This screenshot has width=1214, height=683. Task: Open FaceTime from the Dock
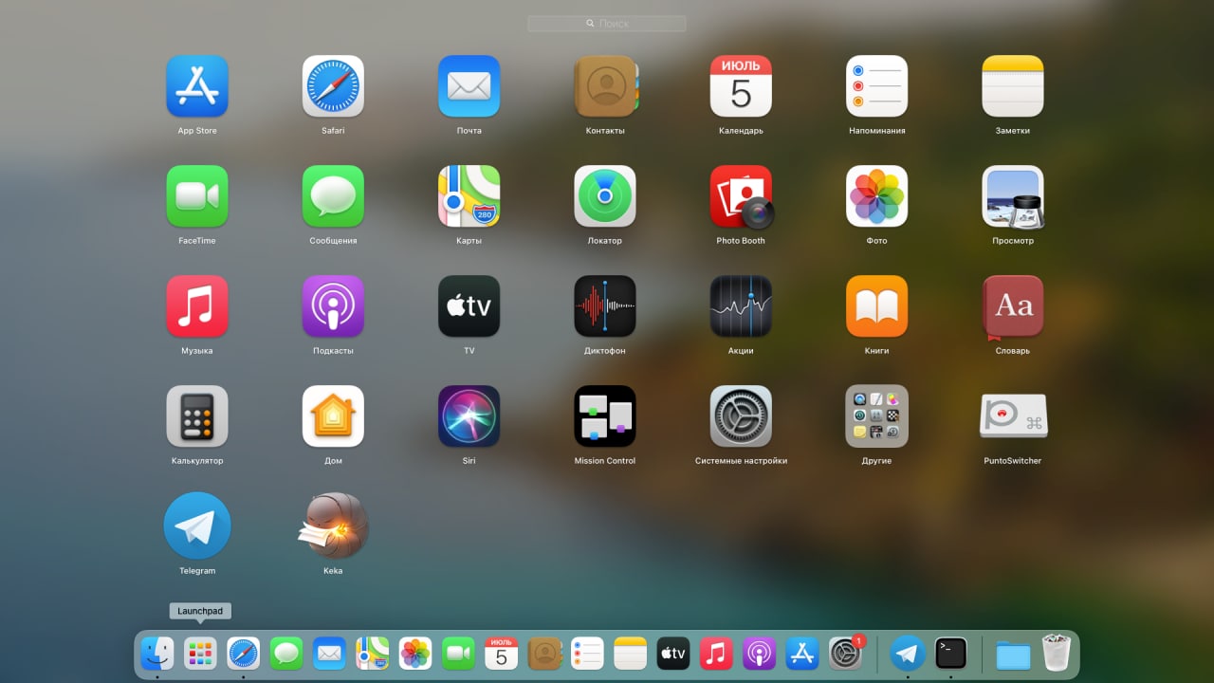(x=458, y=653)
